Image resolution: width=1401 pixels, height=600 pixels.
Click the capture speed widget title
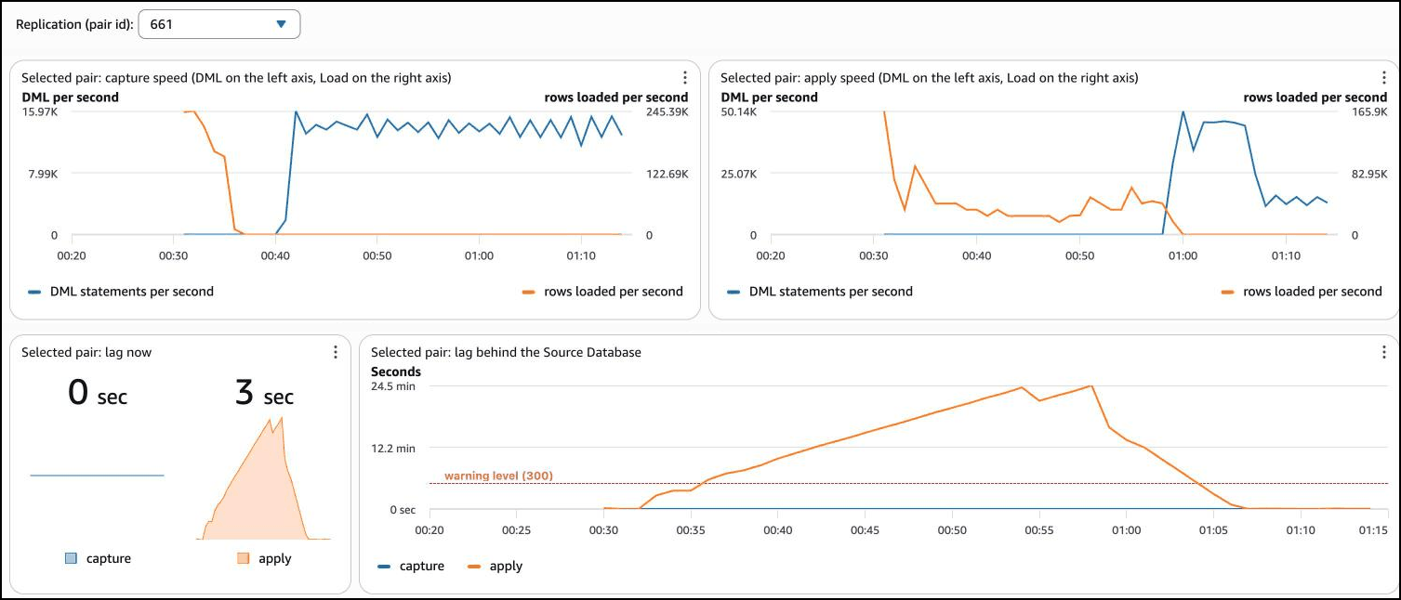pos(236,78)
